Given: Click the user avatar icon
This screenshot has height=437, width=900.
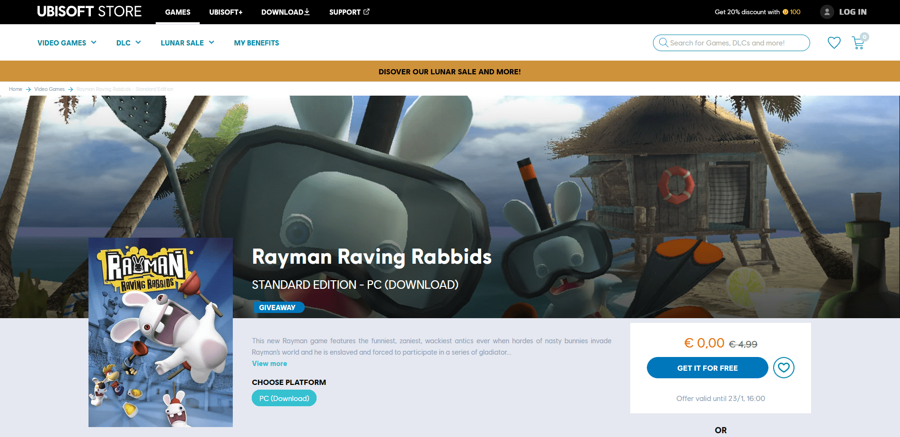Looking at the screenshot, I should [827, 12].
